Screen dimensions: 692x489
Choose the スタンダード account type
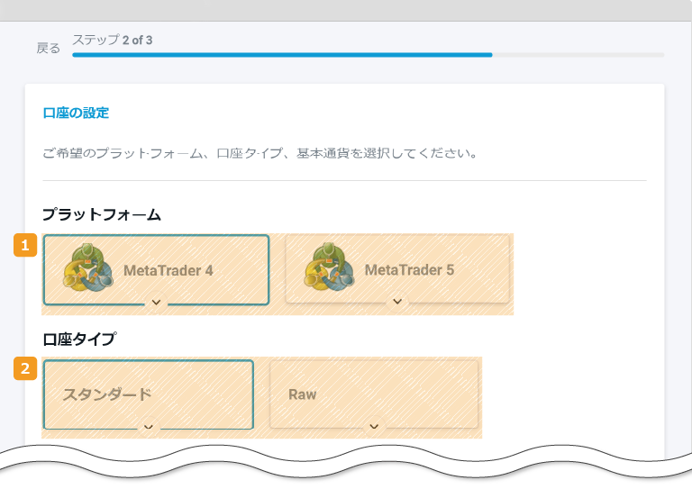coord(149,394)
